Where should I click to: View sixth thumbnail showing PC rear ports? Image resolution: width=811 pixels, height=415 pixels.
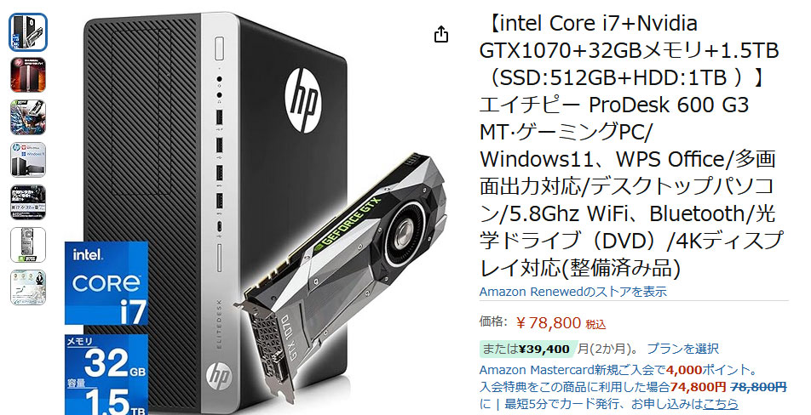pos(28,245)
